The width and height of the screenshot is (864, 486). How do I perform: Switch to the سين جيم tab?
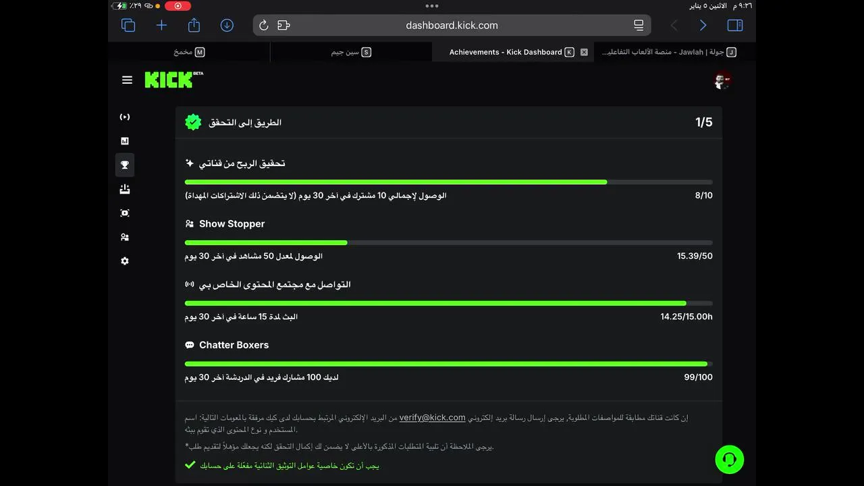tap(351, 52)
